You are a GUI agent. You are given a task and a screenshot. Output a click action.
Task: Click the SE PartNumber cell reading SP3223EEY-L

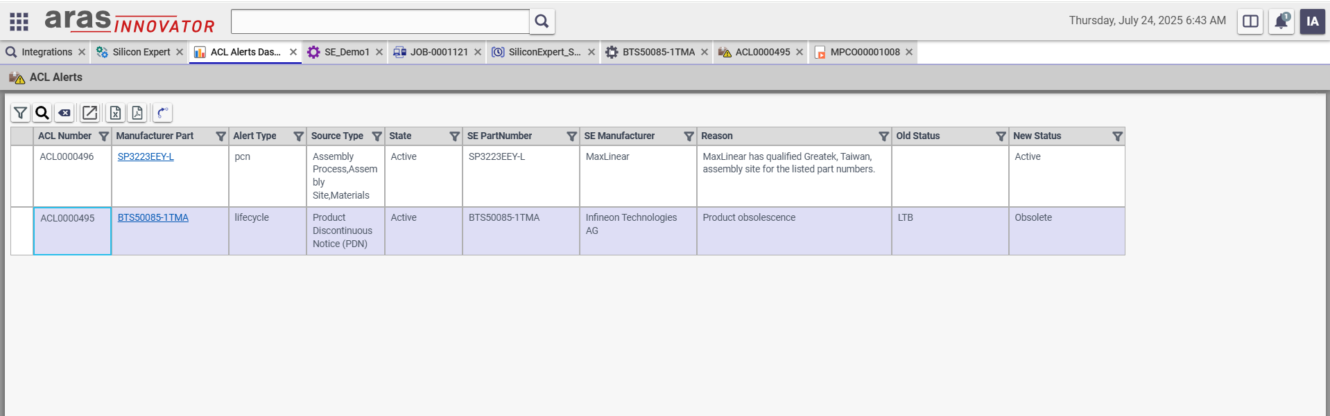point(521,176)
